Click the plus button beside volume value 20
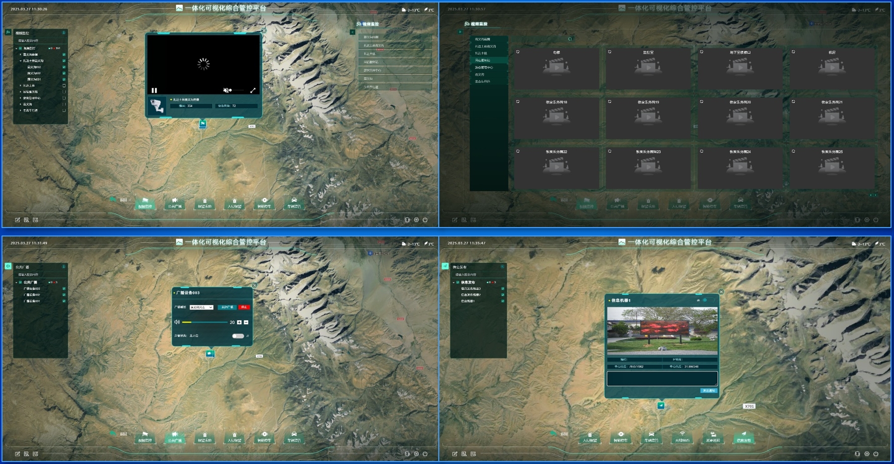The image size is (894, 464). [239, 322]
